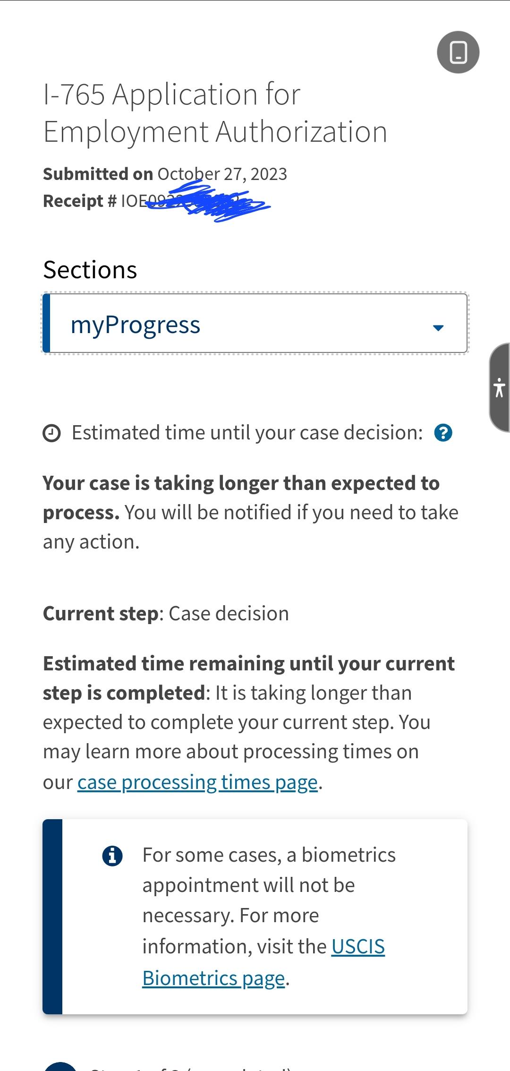Click the info icon in the biometrics notice

[112, 854]
